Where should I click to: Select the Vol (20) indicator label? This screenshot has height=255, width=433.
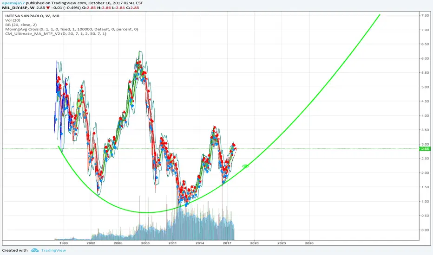tap(13, 20)
